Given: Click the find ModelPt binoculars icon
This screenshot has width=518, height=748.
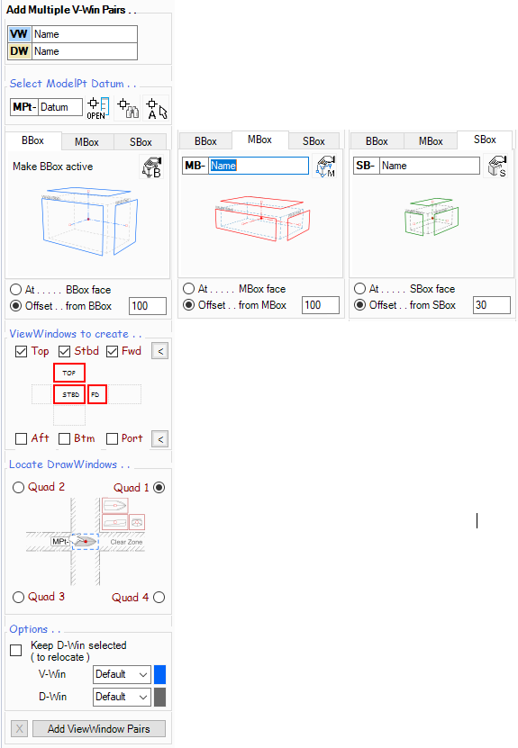Looking at the screenshot, I should tap(128, 108).
